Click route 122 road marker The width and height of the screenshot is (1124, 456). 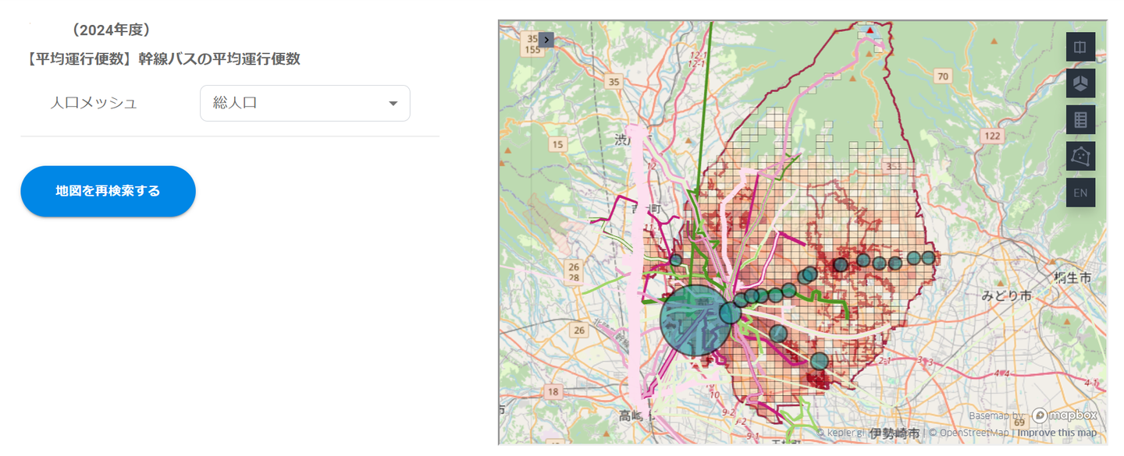coord(993,136)
